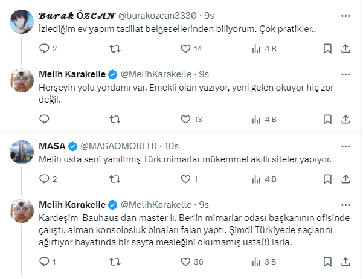Reply to Burak ÖZCAN's tweet
This screenshot has height=279, width=363.
(x=43, y=49)
